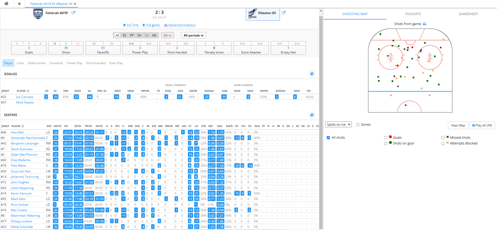Click the Heat Map button

pos(458,125)
